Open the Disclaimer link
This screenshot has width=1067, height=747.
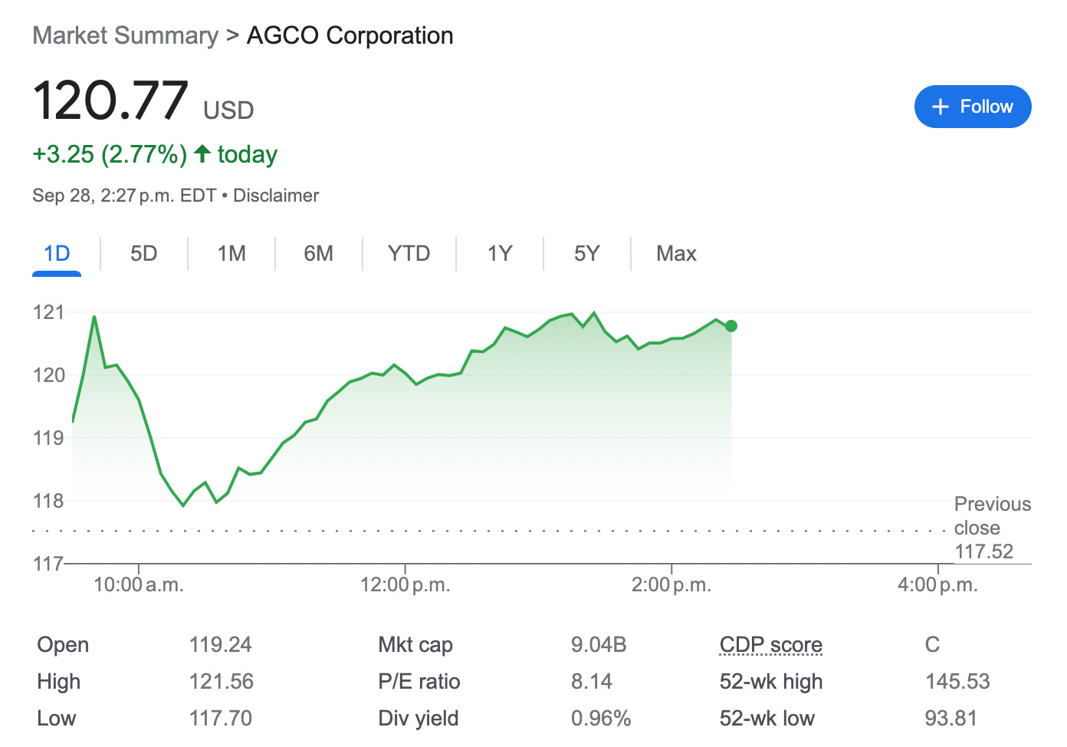tap(276, 196)
